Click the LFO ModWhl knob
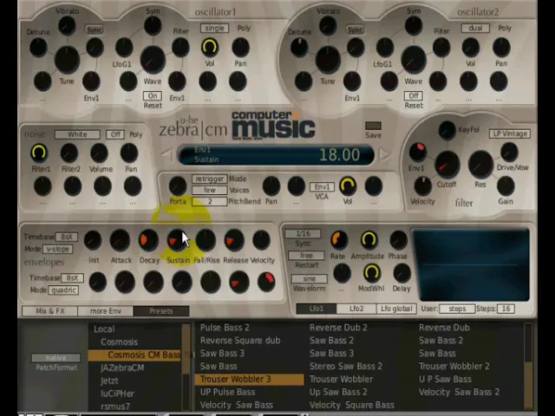555x416 pixels. coord(371,273)
